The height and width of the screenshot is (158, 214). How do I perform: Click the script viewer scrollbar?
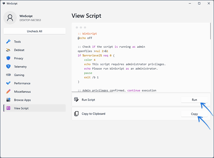[210, 31]
